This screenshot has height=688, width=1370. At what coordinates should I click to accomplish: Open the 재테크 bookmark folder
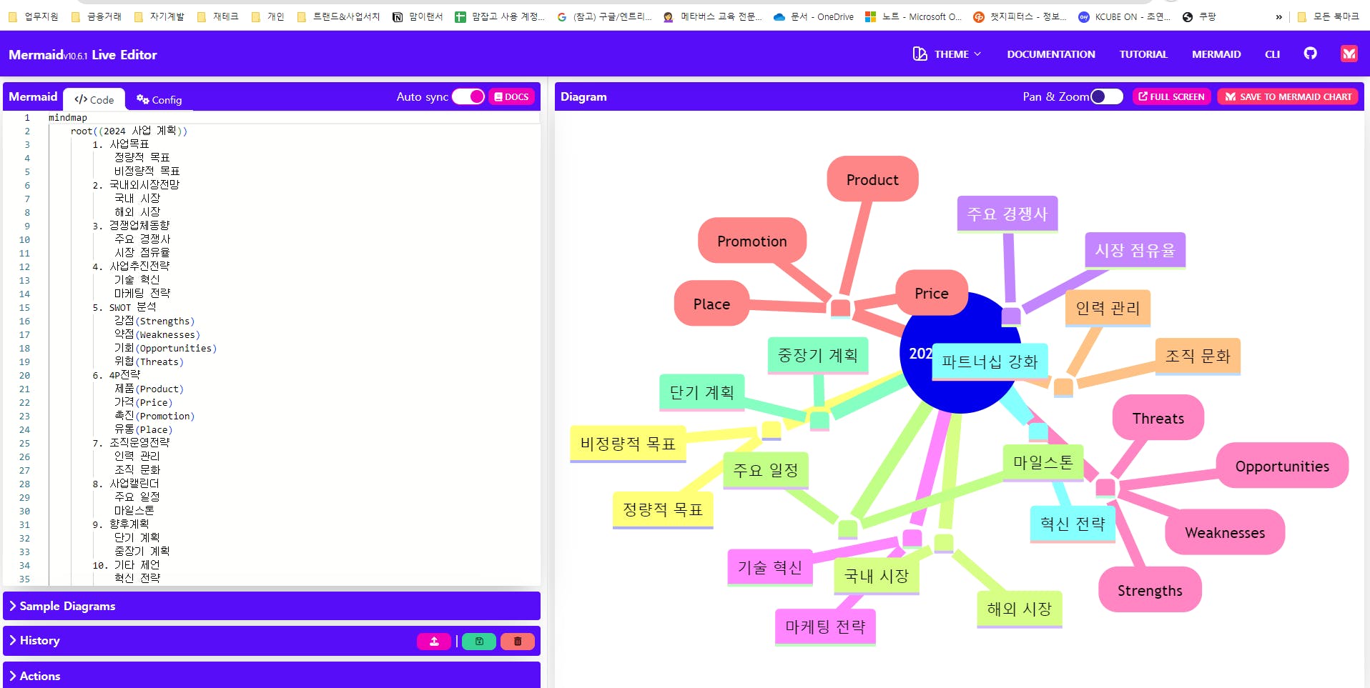[x=218, y=16]
